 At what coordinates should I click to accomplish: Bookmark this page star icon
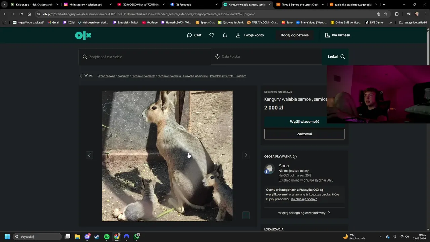(386, 14)
